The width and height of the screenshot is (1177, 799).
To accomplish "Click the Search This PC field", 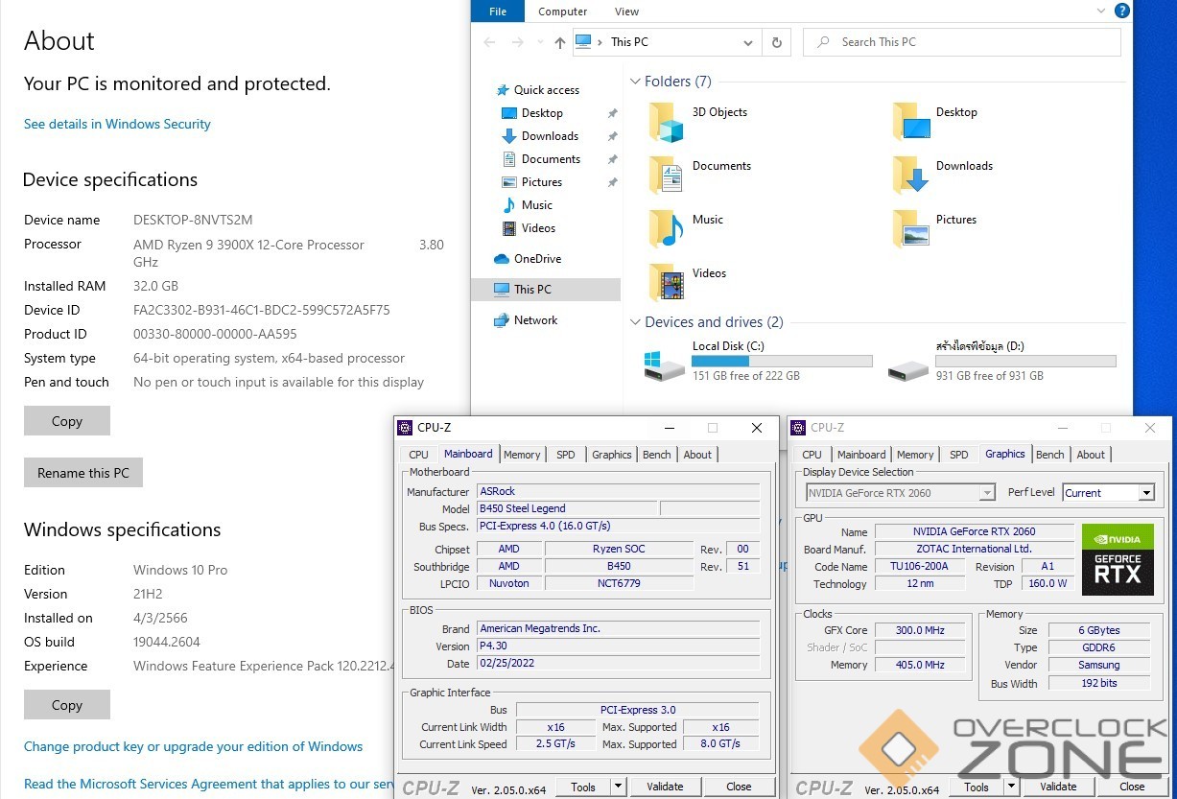I will (962, 42).
